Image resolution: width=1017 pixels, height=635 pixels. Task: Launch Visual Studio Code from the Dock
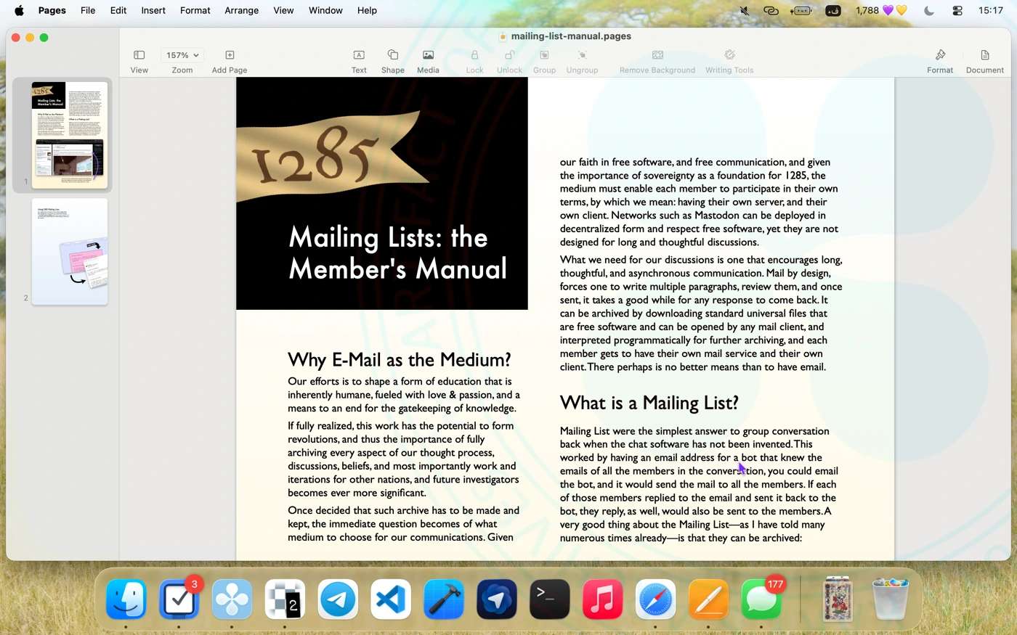tap(391, 599)
